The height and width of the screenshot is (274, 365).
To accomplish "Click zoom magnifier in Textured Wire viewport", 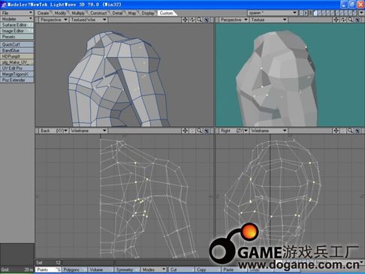I will [x=200, y=20].
